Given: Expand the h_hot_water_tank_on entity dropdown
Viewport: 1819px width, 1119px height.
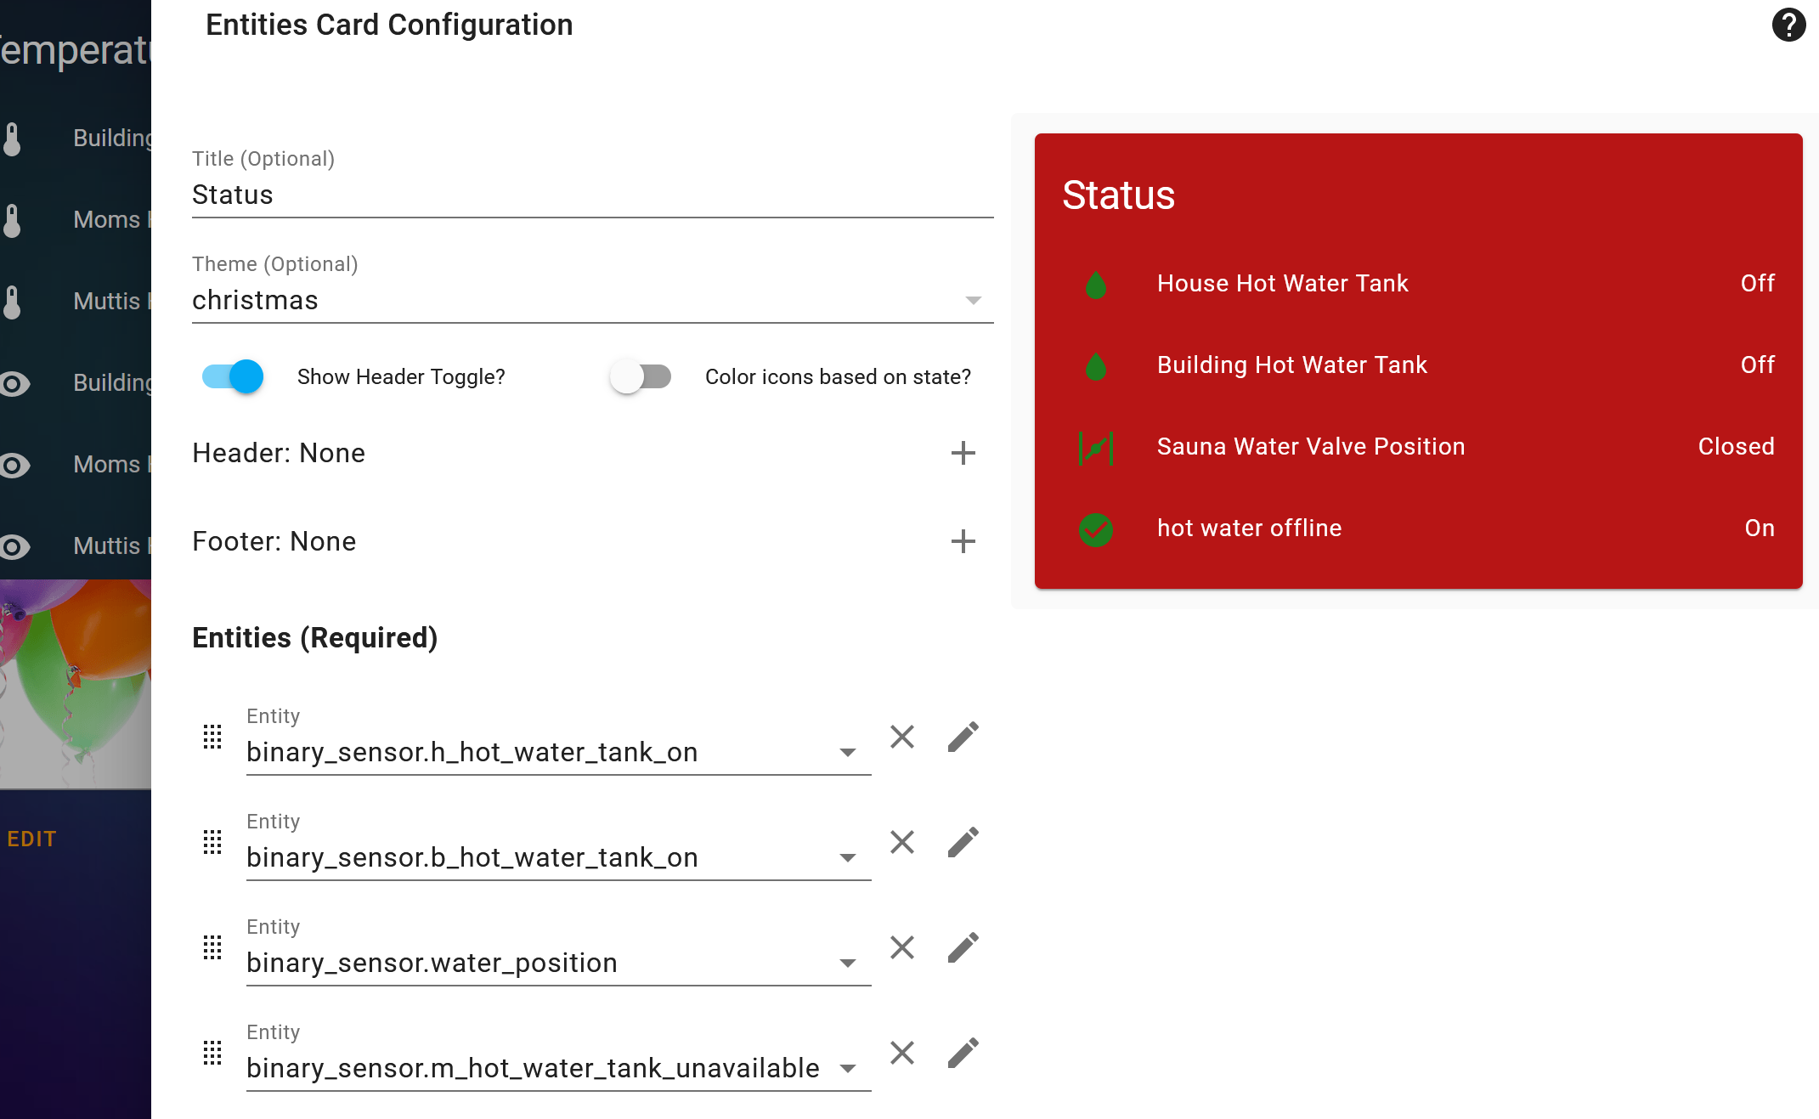Looking at the screenshot, I should [847, 752].
